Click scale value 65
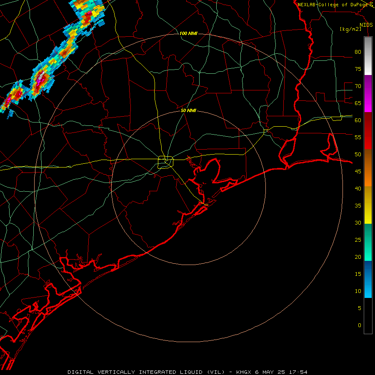This screenshot has width=375, height=375. coord(358,103)
